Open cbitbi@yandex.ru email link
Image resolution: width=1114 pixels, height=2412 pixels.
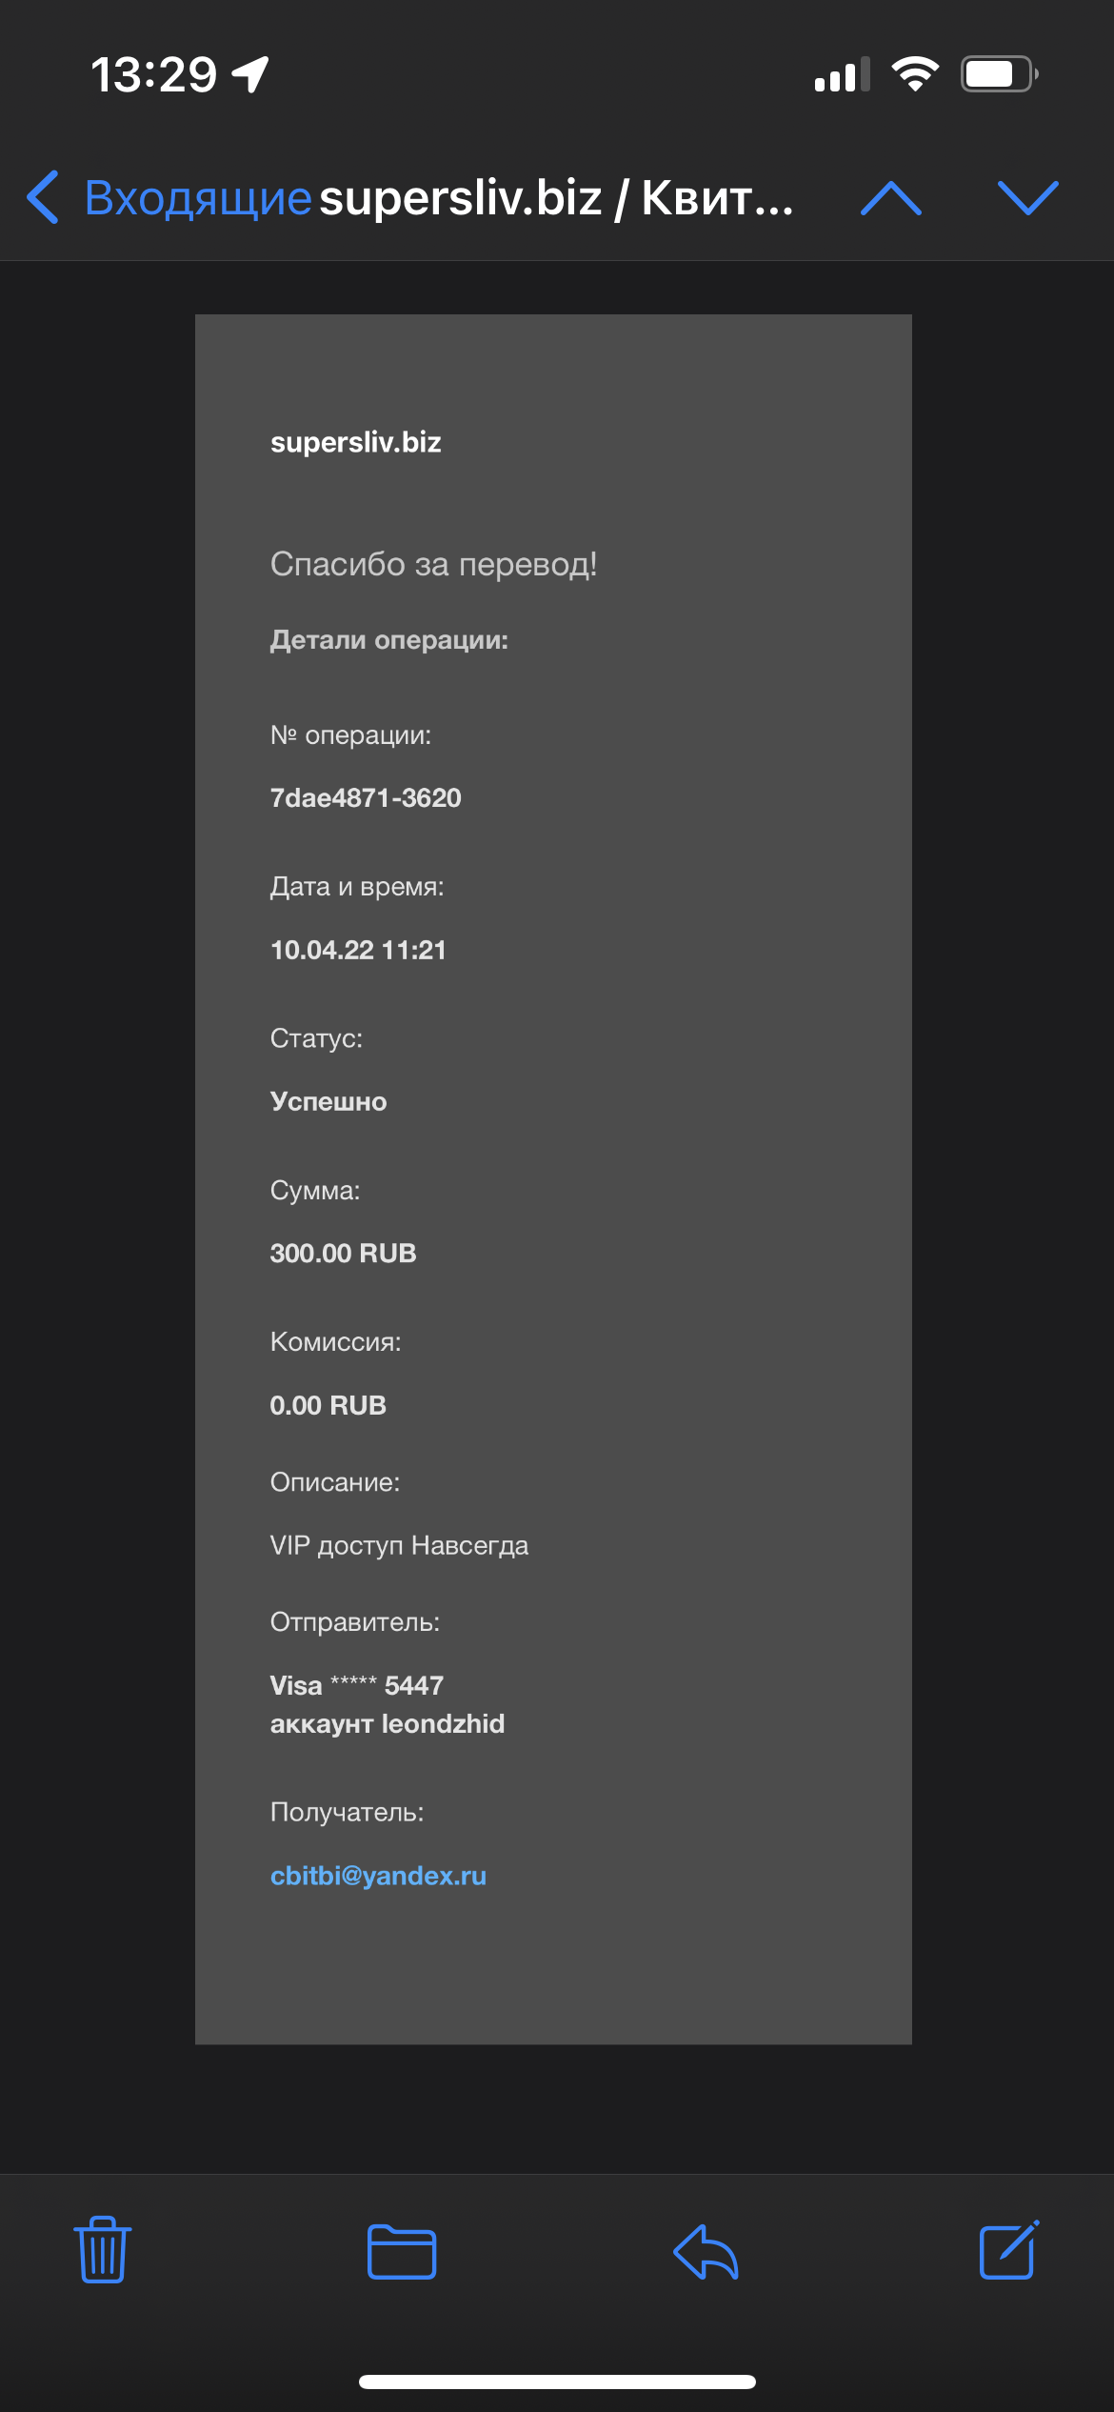pos(378,1876)
